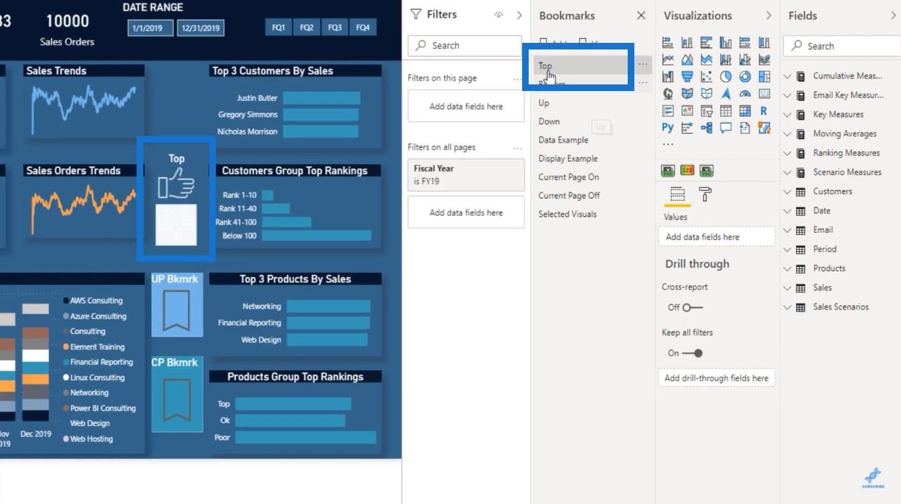Expand the Ranking Measures field group

click(x=787, y=153)
